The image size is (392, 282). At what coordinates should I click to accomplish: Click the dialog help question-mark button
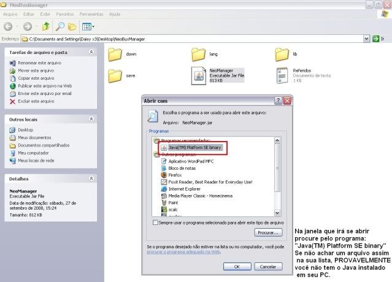(x=278, y=101)
